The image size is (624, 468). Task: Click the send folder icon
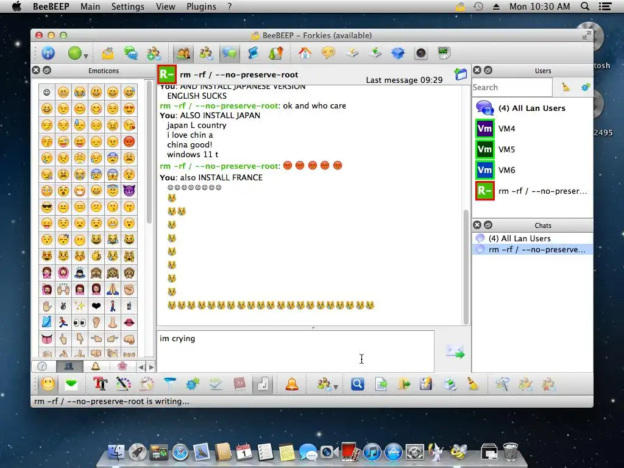[x=403, y=384]
